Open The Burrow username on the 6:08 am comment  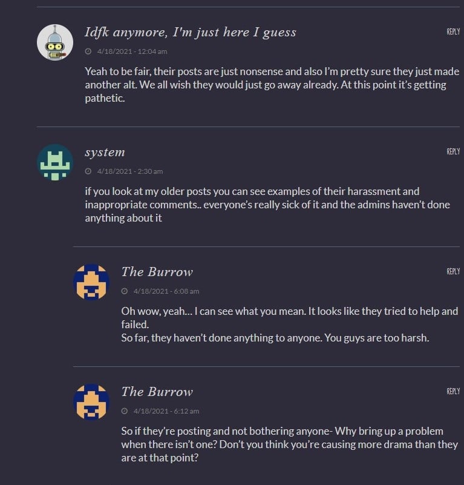tap(157, 272)
